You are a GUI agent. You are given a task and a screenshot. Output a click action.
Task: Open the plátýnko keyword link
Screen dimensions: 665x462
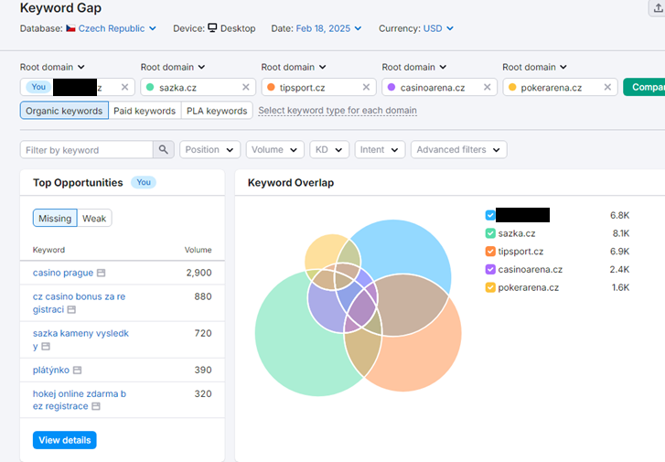51,370
